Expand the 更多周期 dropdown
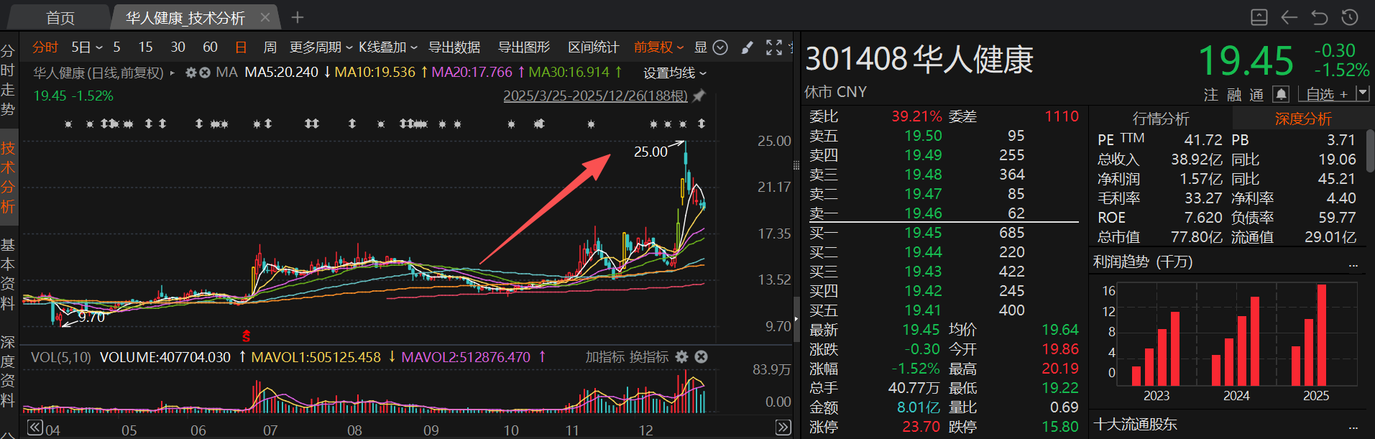This screenshot has height=439, width=1375. 321,47
